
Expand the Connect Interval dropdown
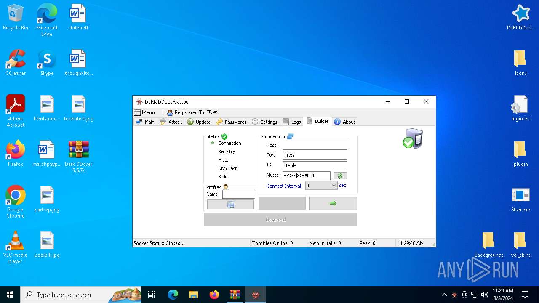pos(321,186)
